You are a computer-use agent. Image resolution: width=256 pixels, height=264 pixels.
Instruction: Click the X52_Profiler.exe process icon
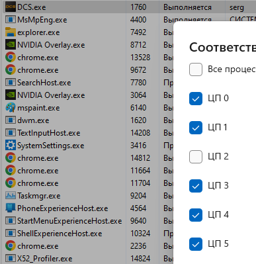coord(11,259)
